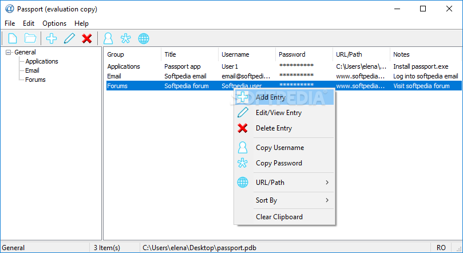Screen dimensions: 463x253
Task: Select the Applications group in the tree
Action: [42, 61]
